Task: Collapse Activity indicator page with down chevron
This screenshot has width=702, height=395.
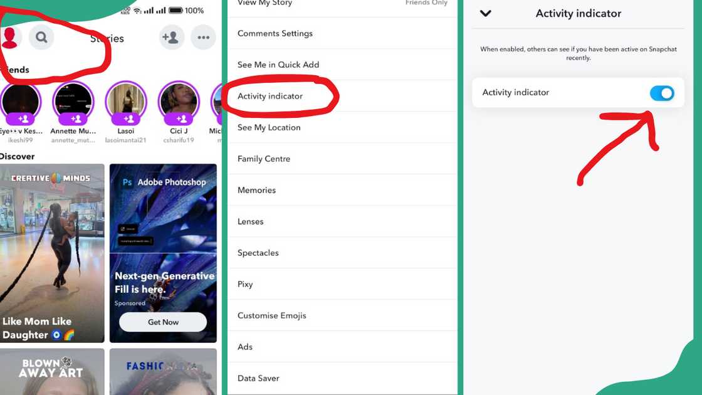Action: point(485,13)
